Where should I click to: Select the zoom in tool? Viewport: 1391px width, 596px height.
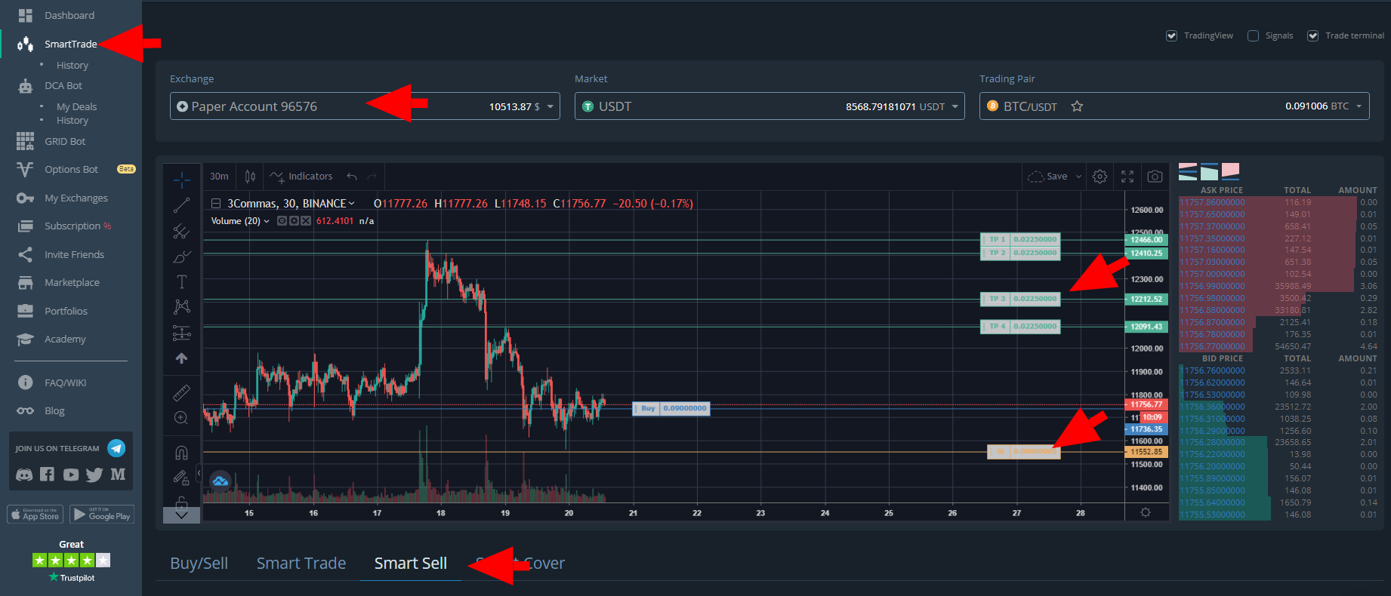[182, 418]
